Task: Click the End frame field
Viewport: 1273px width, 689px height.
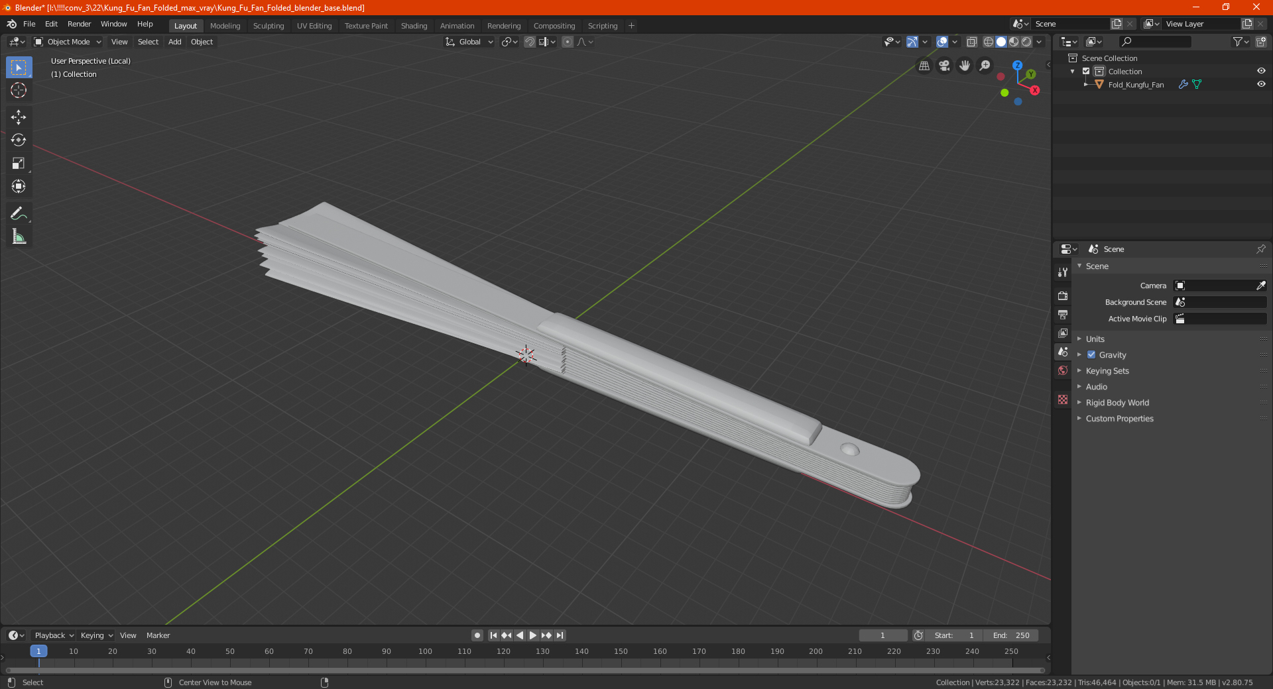Action: point(1011,635)
